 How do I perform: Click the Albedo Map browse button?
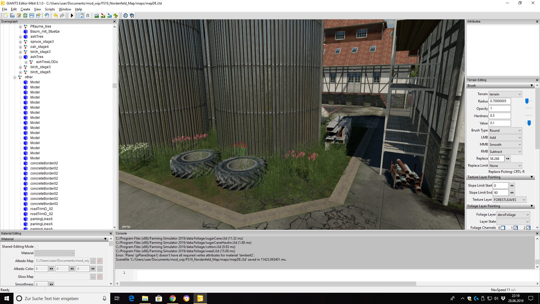coord(93,261)
